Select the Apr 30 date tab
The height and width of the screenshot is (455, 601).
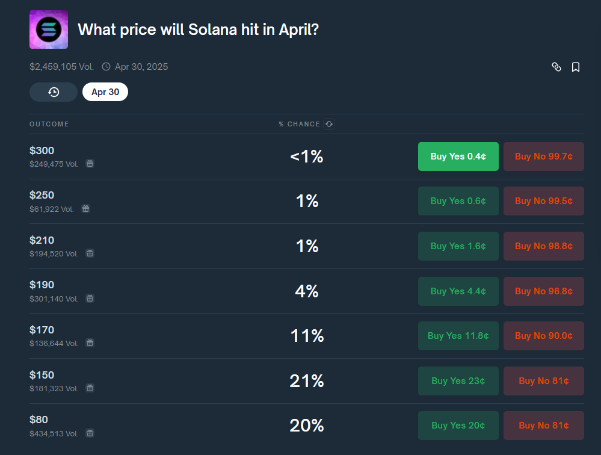105,92
